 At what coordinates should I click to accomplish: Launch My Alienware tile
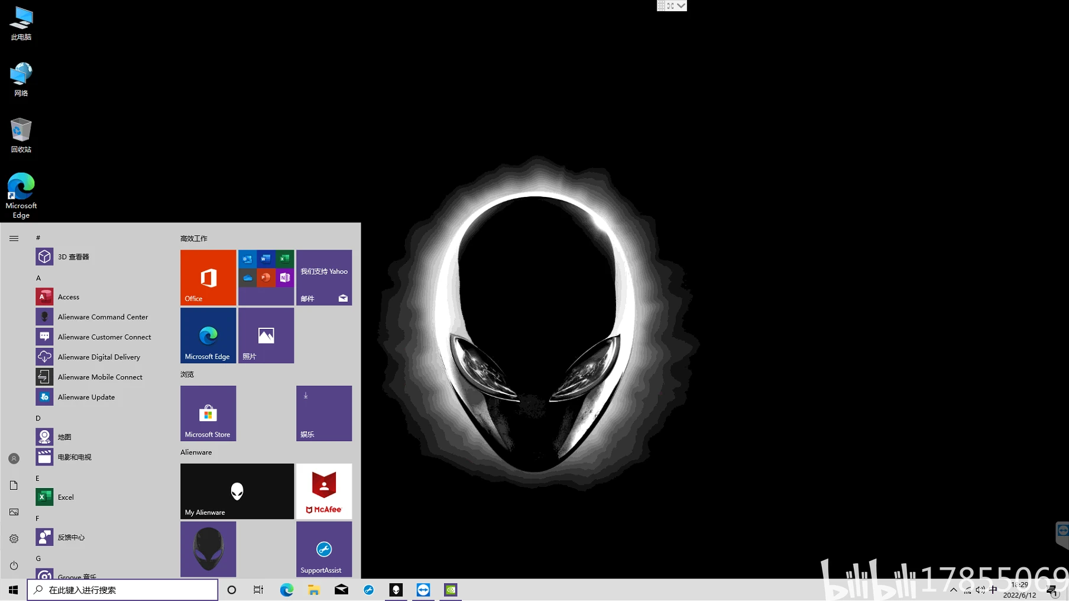tap(237, 491)
